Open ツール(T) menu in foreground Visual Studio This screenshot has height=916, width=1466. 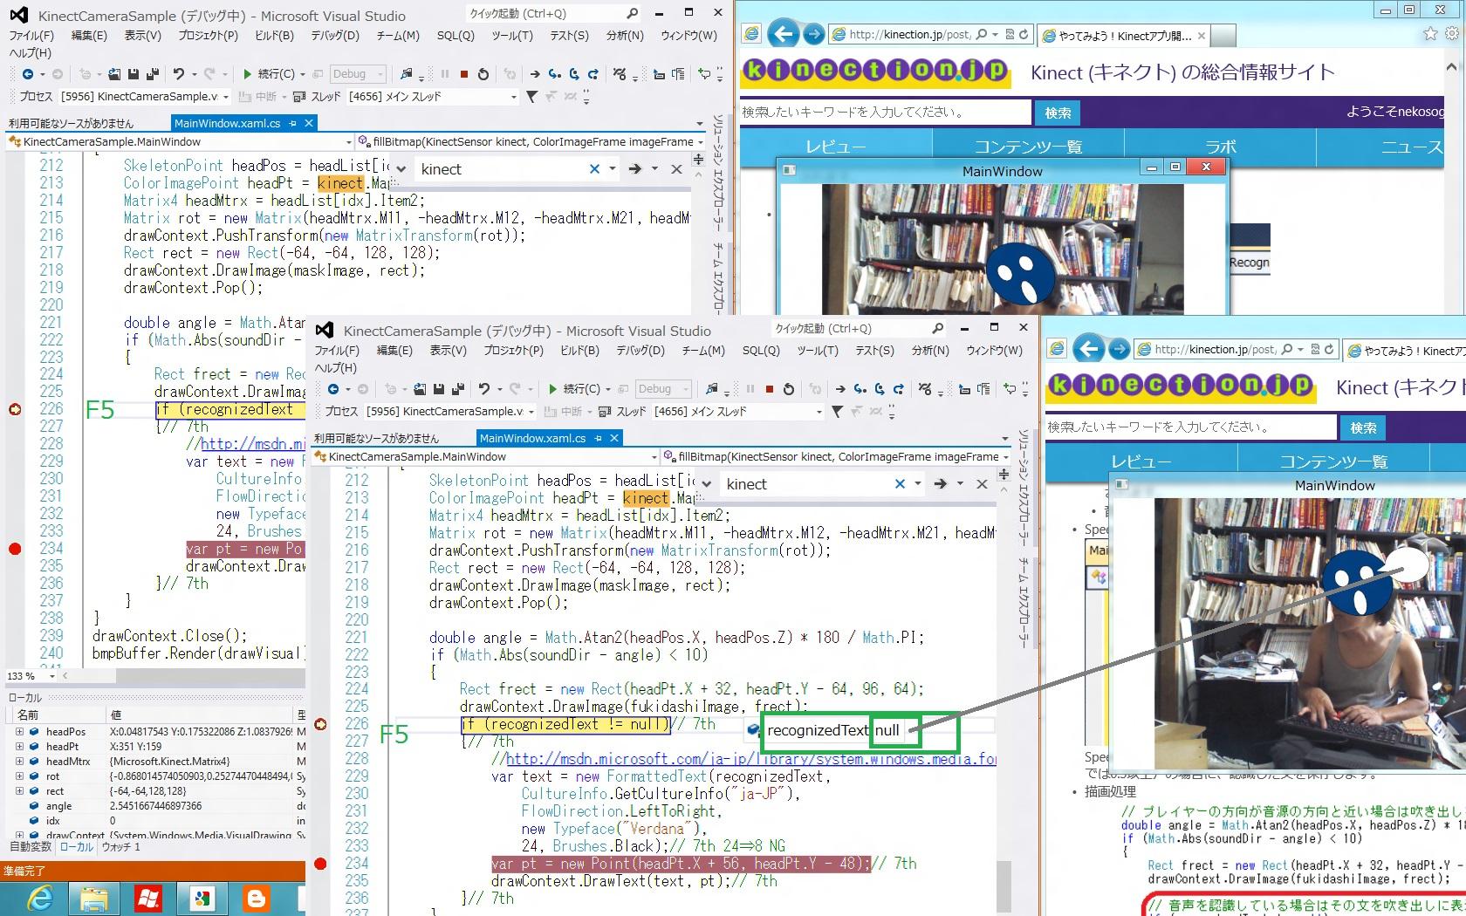pos(818,351)
